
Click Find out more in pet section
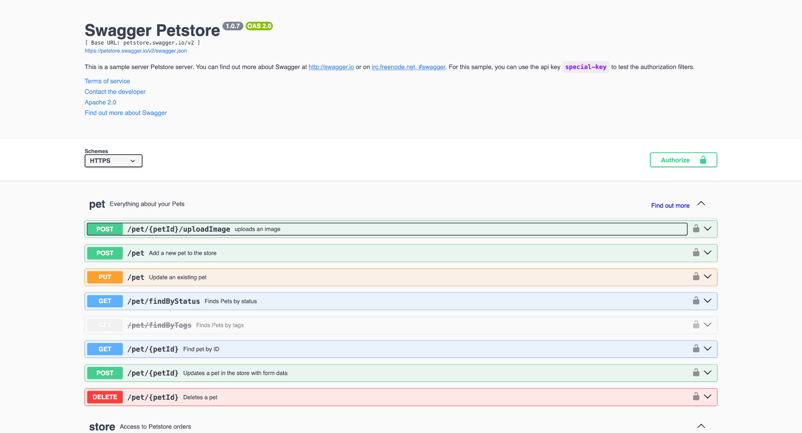pyautogui.click(x=670, y=206)
